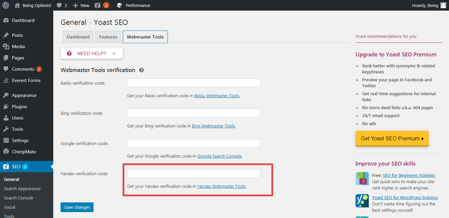Open the Plugins plug icon
This screenshot has height=218, width=449.
click(6, 107)
